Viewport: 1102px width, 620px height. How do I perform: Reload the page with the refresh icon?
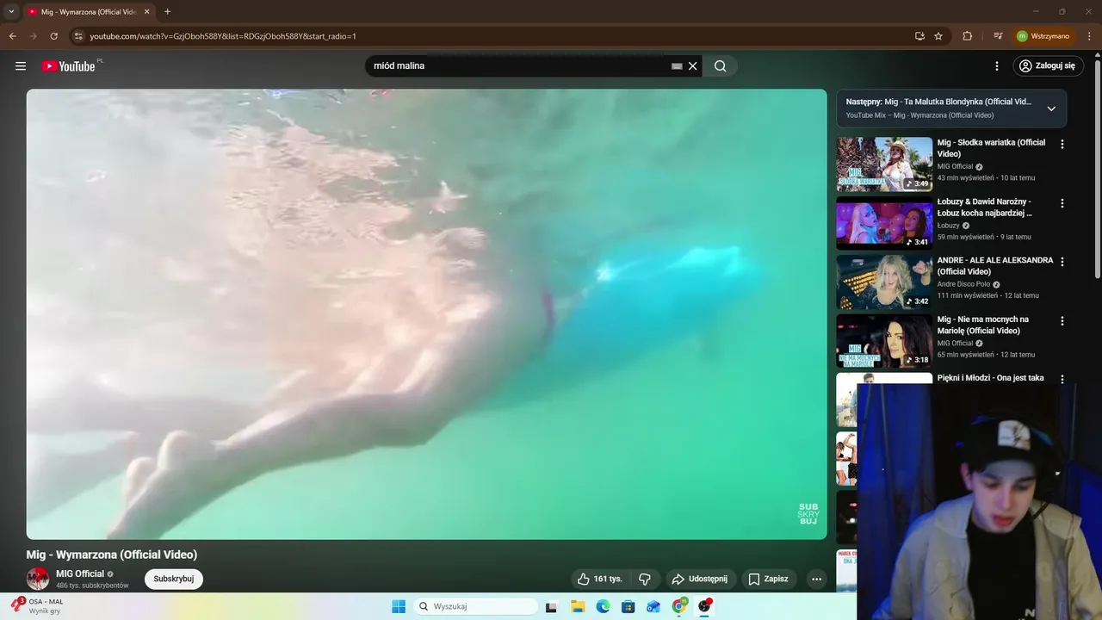pos(53,36)
